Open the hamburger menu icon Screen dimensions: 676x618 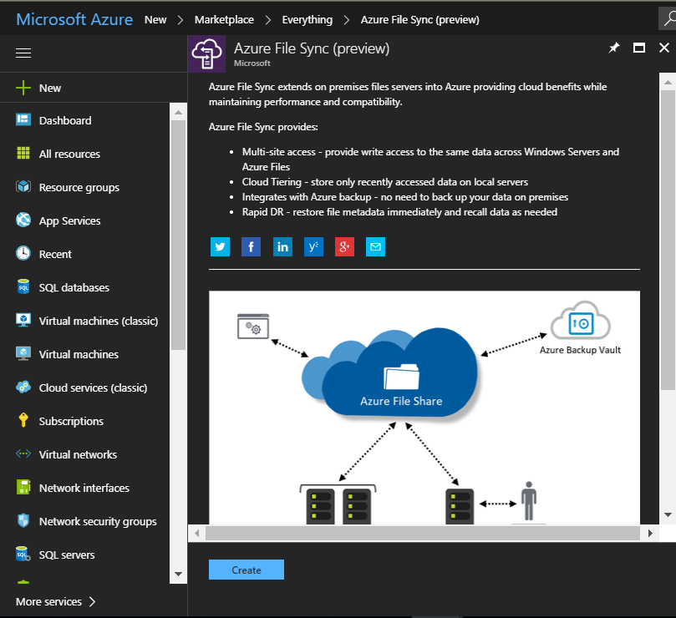point(23,53)
